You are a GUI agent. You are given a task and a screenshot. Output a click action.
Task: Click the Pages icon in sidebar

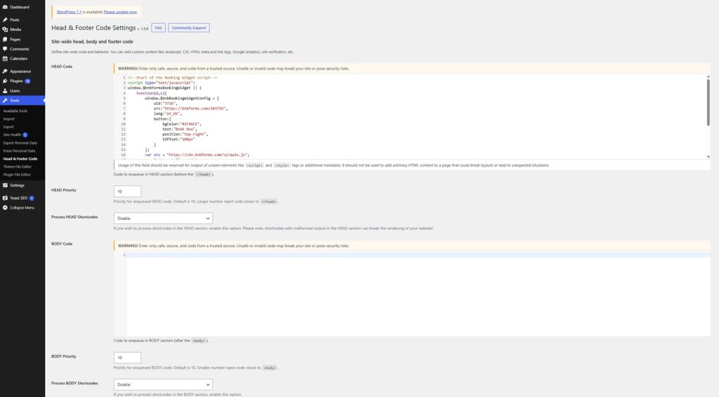point(5,39)
